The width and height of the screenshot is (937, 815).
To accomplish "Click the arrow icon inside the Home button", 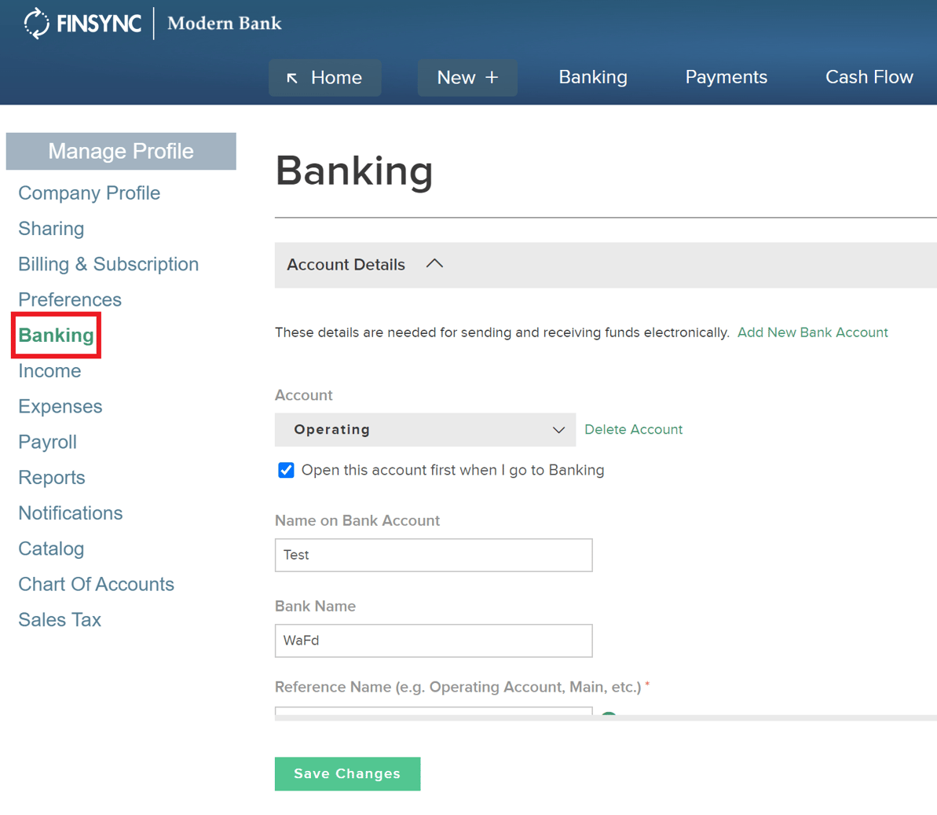I will [292, 77].
